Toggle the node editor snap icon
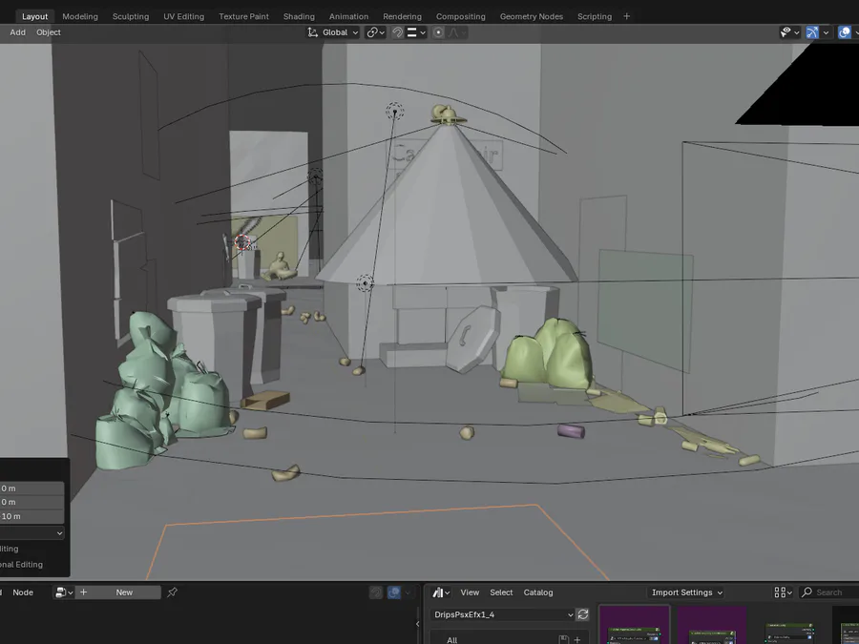 pyautogui.click(x=376, y=592)
